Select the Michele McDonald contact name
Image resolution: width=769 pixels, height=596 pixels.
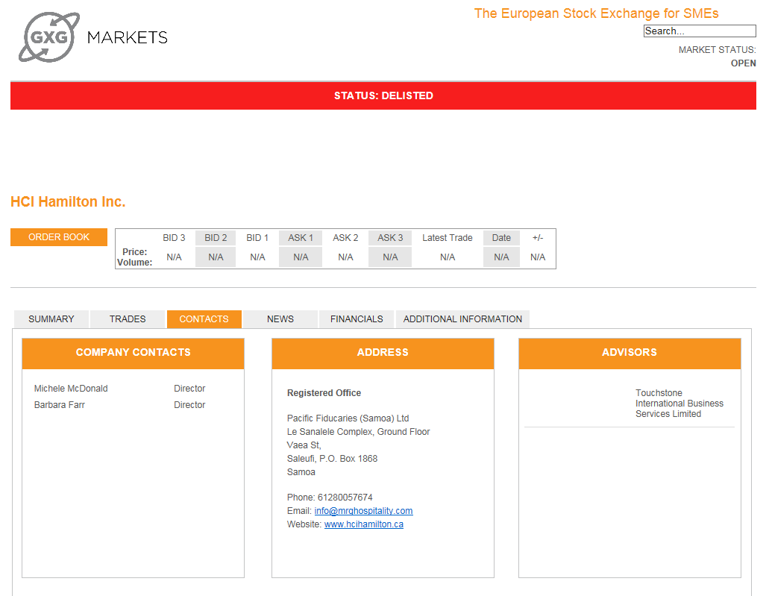coord(71,389)
